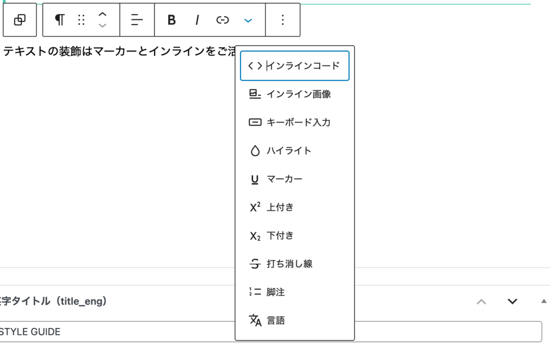
Task: Collapse the rich text formatting dropdown chevron
Action: [x=248, y=20]
